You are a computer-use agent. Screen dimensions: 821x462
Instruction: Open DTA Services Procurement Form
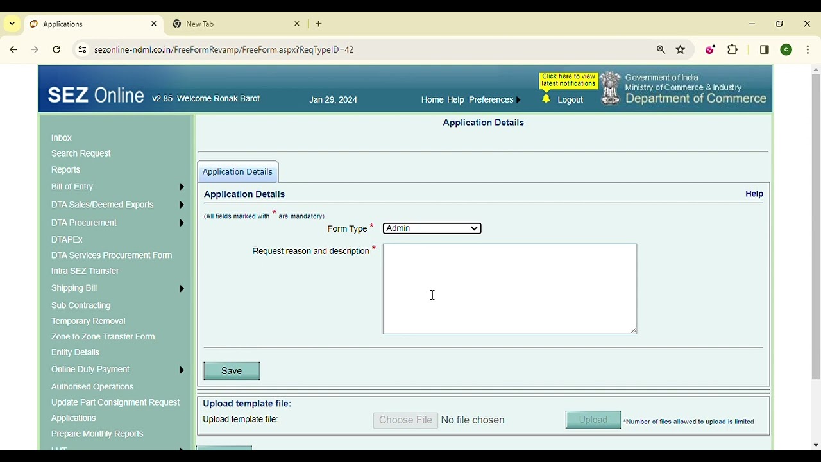[x=112, y=255]
